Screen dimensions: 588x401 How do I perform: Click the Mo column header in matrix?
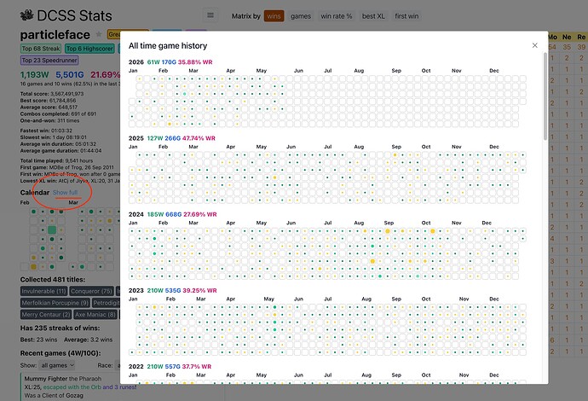pos(552,37)
